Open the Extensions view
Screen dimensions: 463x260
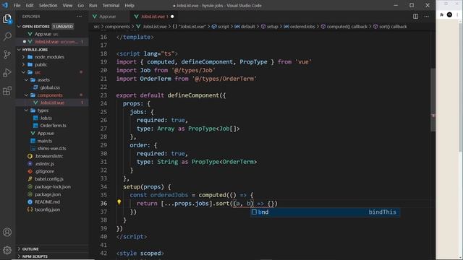coord(7,90)
